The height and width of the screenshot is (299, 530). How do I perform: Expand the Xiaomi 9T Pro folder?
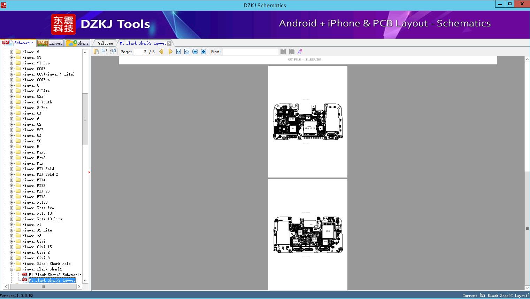[11, 63]
